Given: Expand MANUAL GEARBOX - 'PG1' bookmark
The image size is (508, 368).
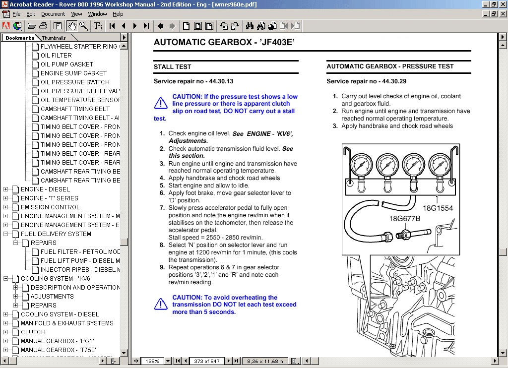Looking at the screenshot, I should coord(6,341).
